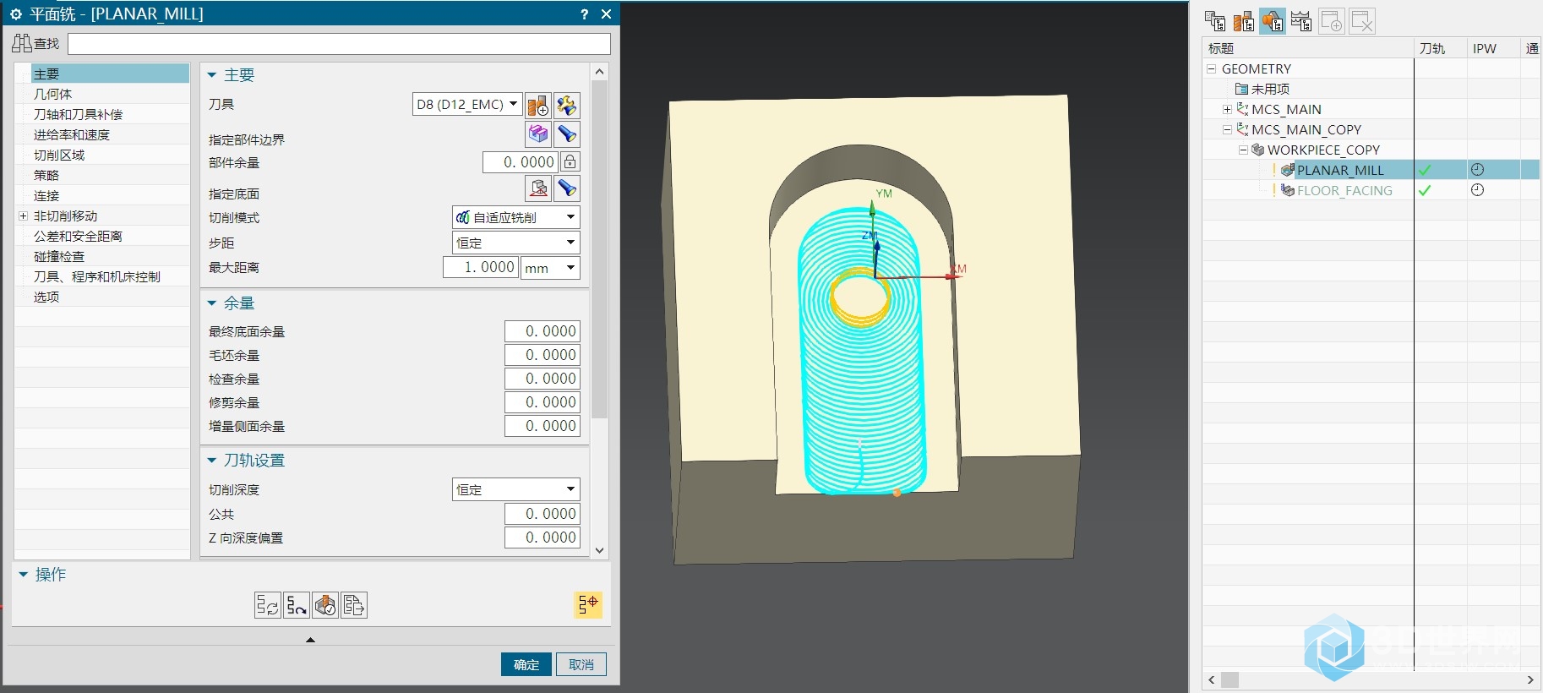Viewport: 1543px width, 693px height.
Task: Click the binoculars find icon
Action: [22, 43]
